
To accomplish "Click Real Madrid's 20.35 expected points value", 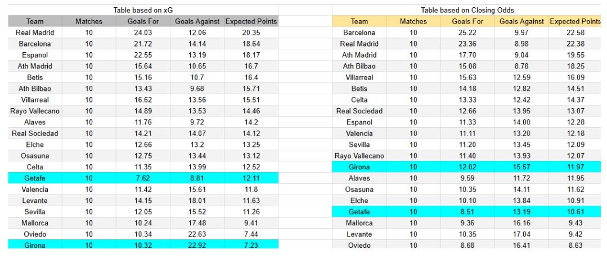I will 251,33.
